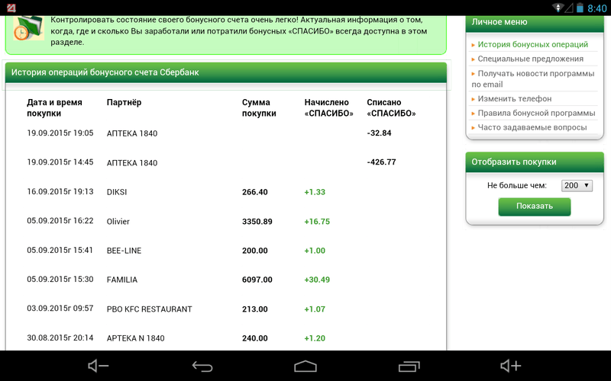Tap the volume up navigation icon
This screenshot has width=611, height=381.
pos(510,366)
